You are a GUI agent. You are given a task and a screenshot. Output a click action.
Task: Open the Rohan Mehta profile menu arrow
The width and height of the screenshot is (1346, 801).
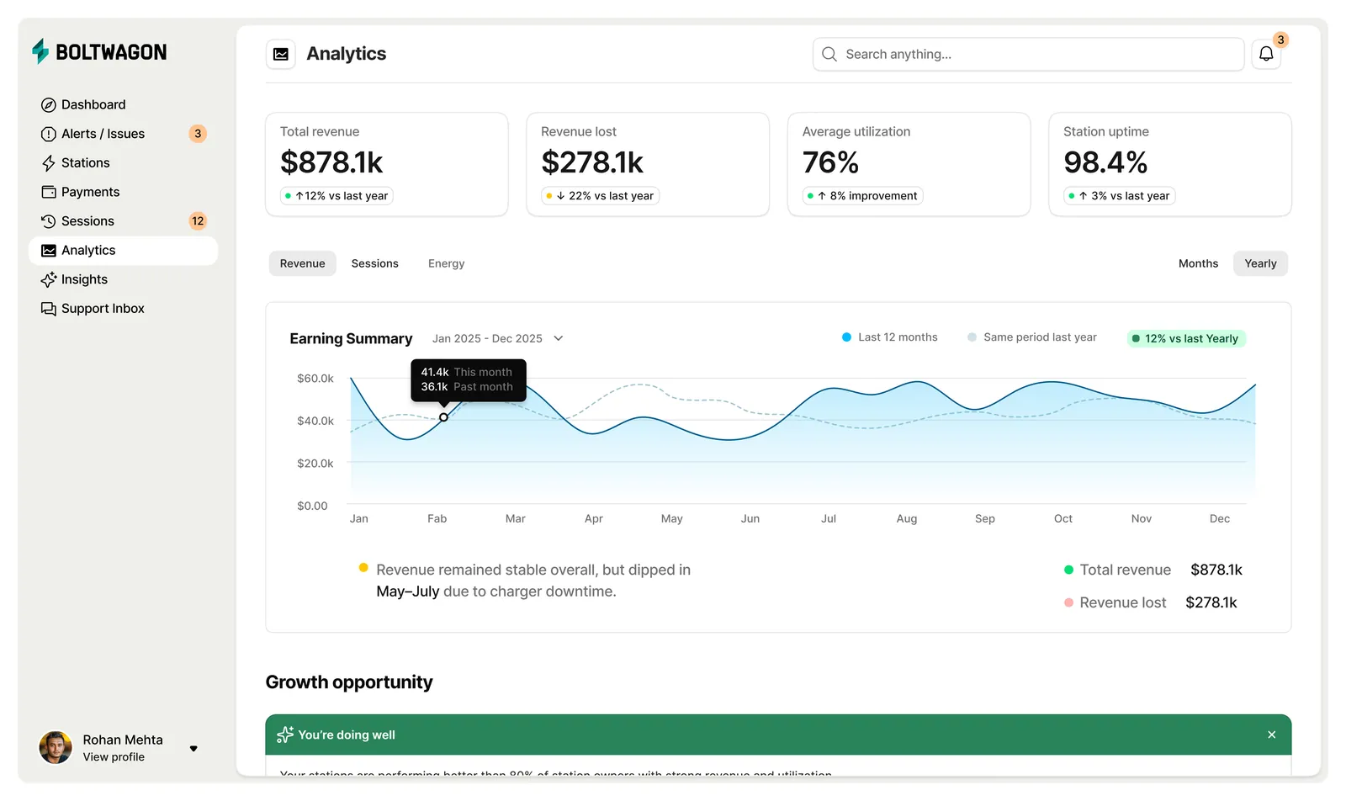click(193, 748)
